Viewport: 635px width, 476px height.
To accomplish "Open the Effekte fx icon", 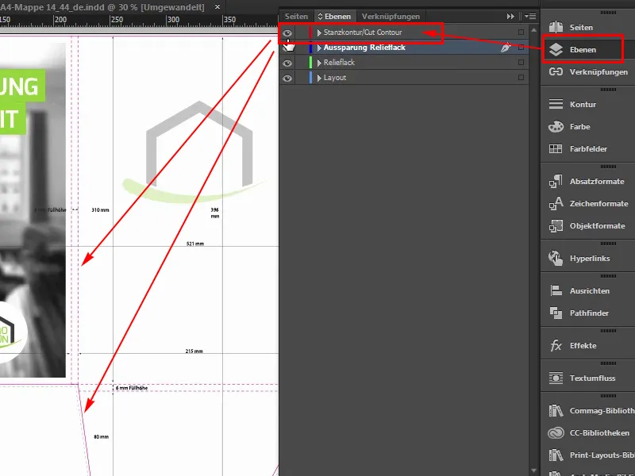I will (x=556, y=345).
